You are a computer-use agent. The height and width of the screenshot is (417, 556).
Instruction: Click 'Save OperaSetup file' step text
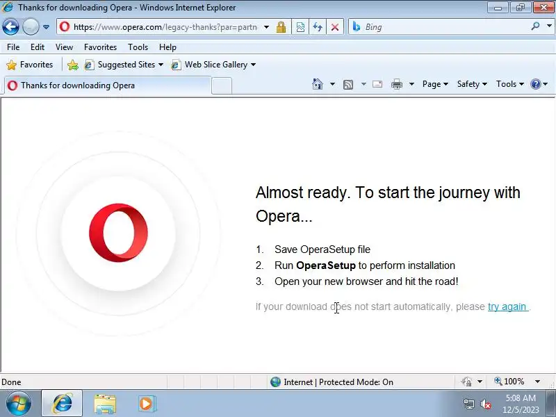tap(322, 250)
